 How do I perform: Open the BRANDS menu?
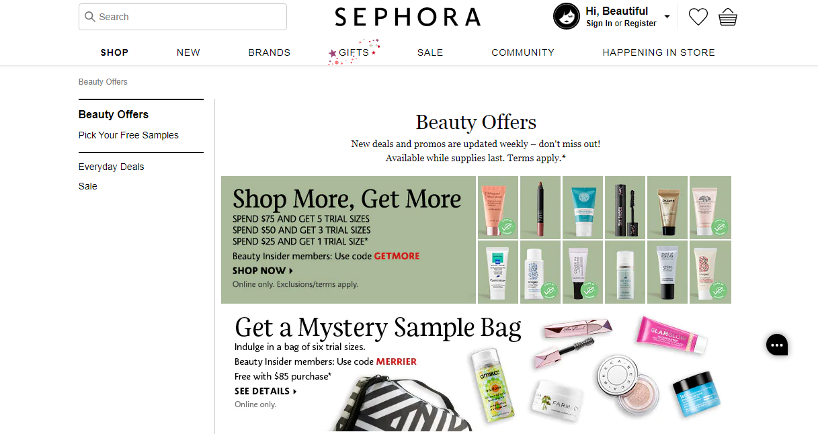pos(270,52)
